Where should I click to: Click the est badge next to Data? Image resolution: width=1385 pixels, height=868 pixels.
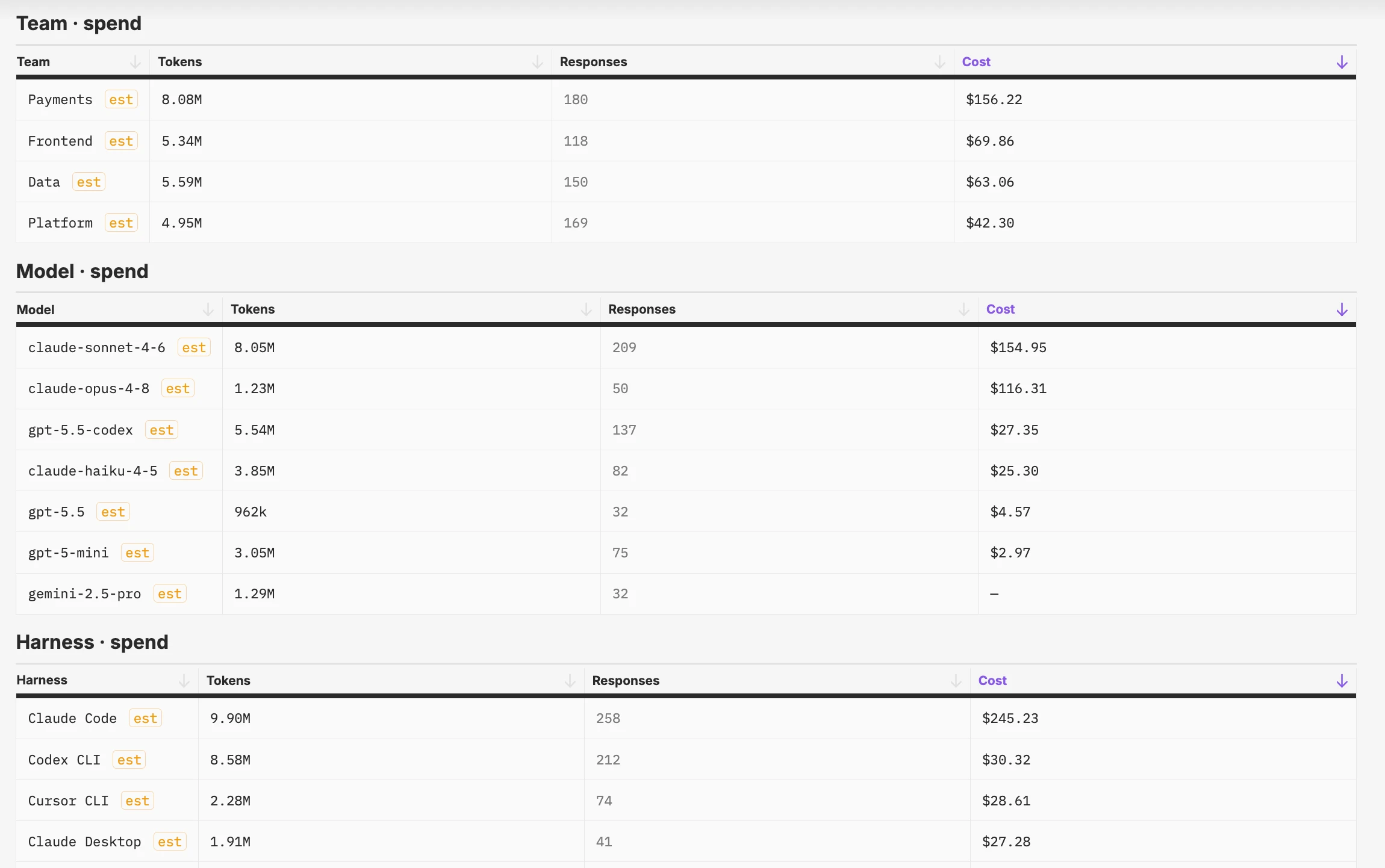click(89, 182)
